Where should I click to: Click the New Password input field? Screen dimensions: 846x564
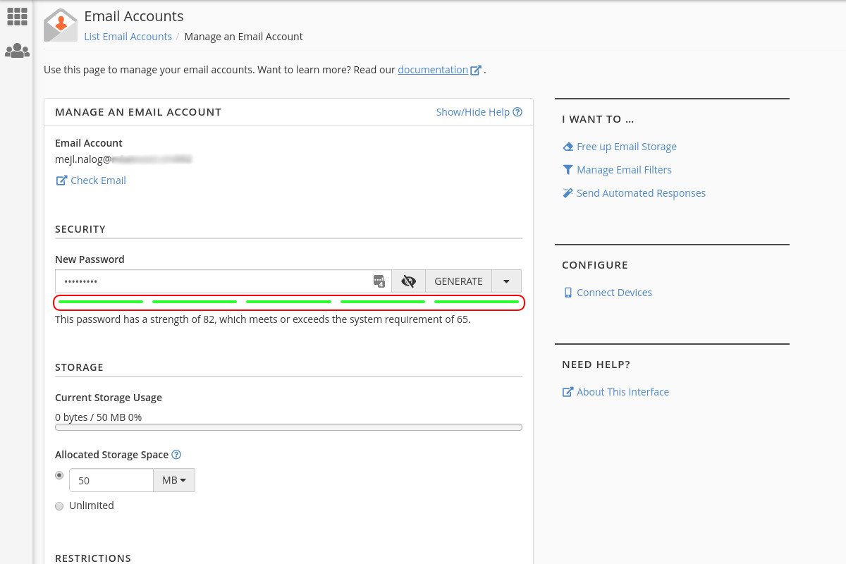pos(211,281)
